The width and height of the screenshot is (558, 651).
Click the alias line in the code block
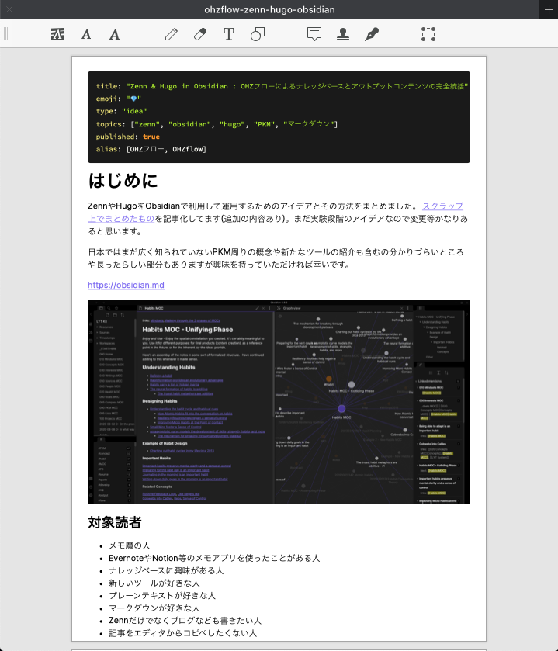[x=151, y=149]
